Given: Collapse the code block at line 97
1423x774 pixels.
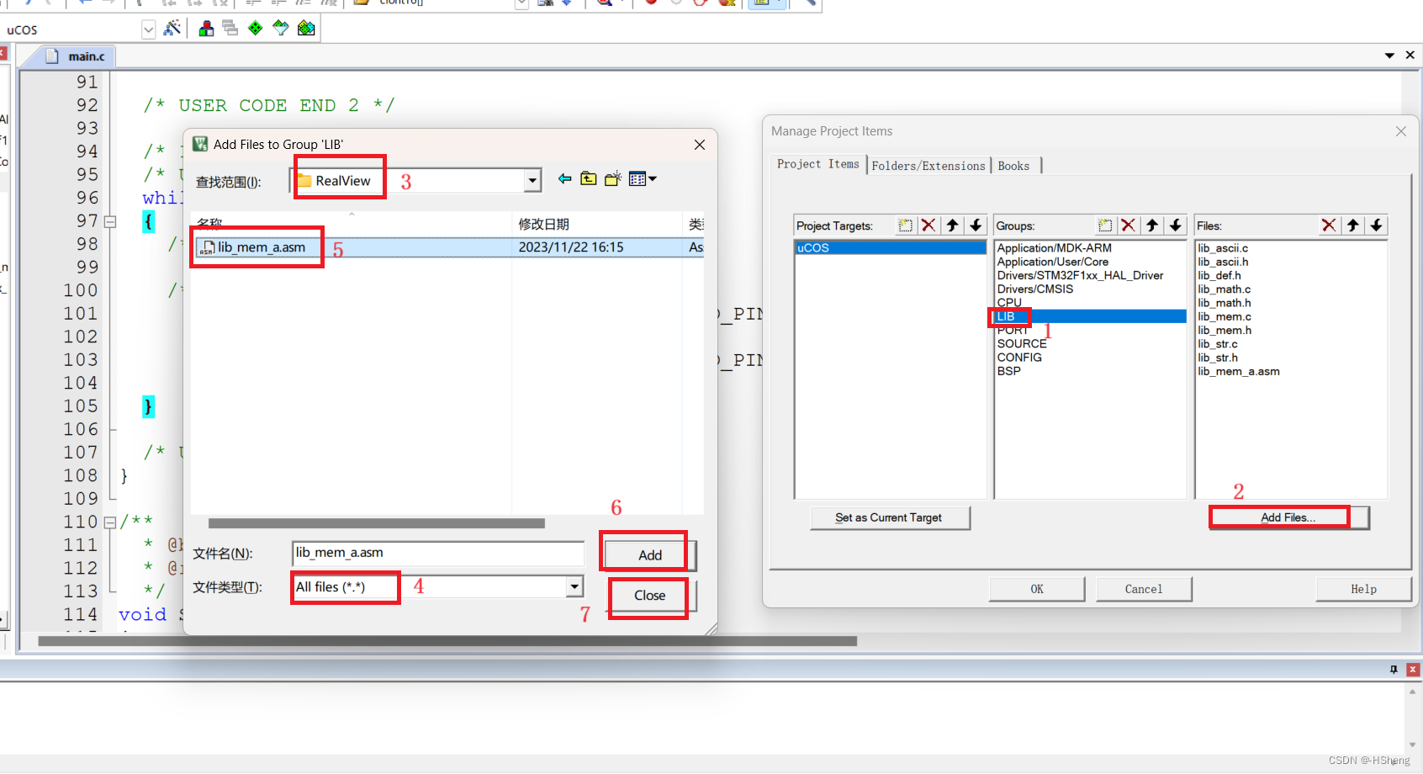Looking at the screenshot, I should pyautogui.click(x=110, y=221).
